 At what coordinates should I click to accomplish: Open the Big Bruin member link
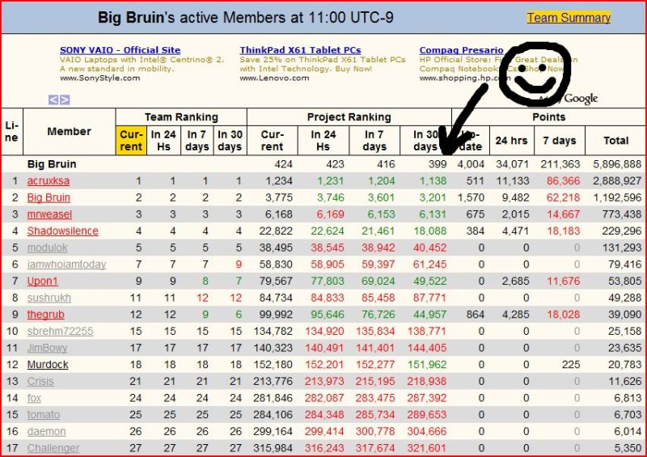point(49,197)
